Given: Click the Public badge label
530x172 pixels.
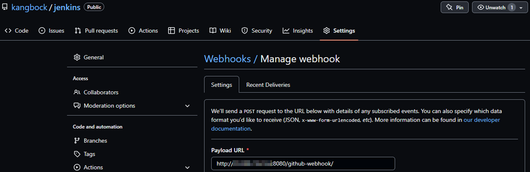Looking at the screenshot, I should 94,7.
